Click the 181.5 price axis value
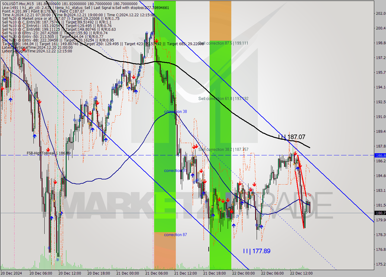The height and width of the screenshot is (277, 386). (381, 205)
